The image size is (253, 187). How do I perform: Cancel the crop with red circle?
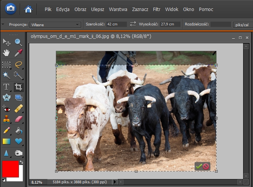[206, 166]
